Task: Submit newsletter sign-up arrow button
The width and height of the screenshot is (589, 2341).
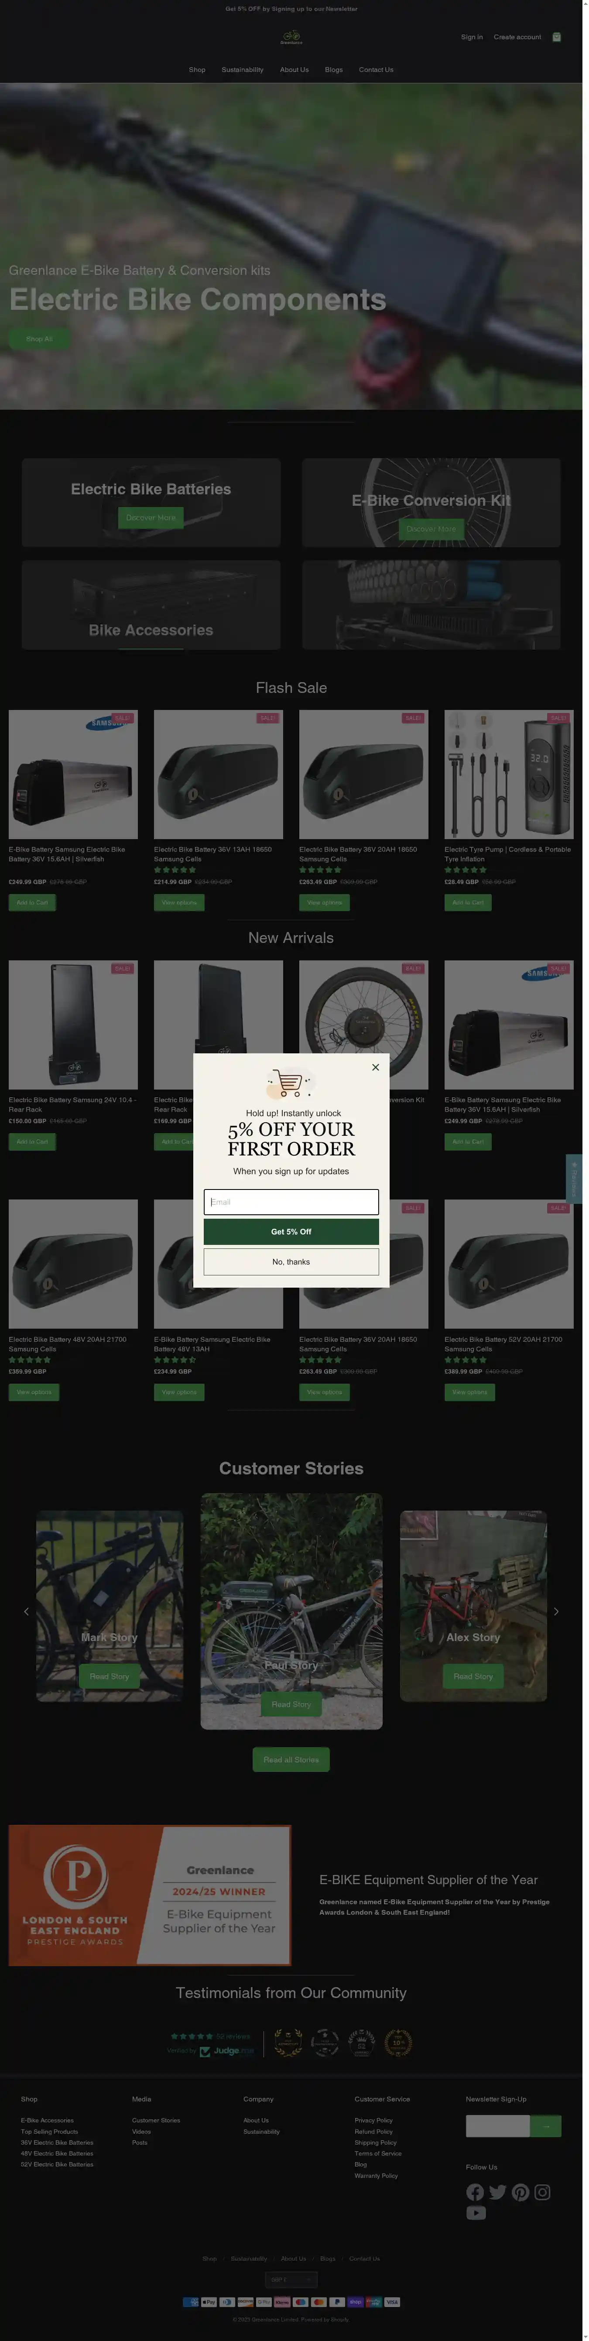Action: (x=545, y=2125)
